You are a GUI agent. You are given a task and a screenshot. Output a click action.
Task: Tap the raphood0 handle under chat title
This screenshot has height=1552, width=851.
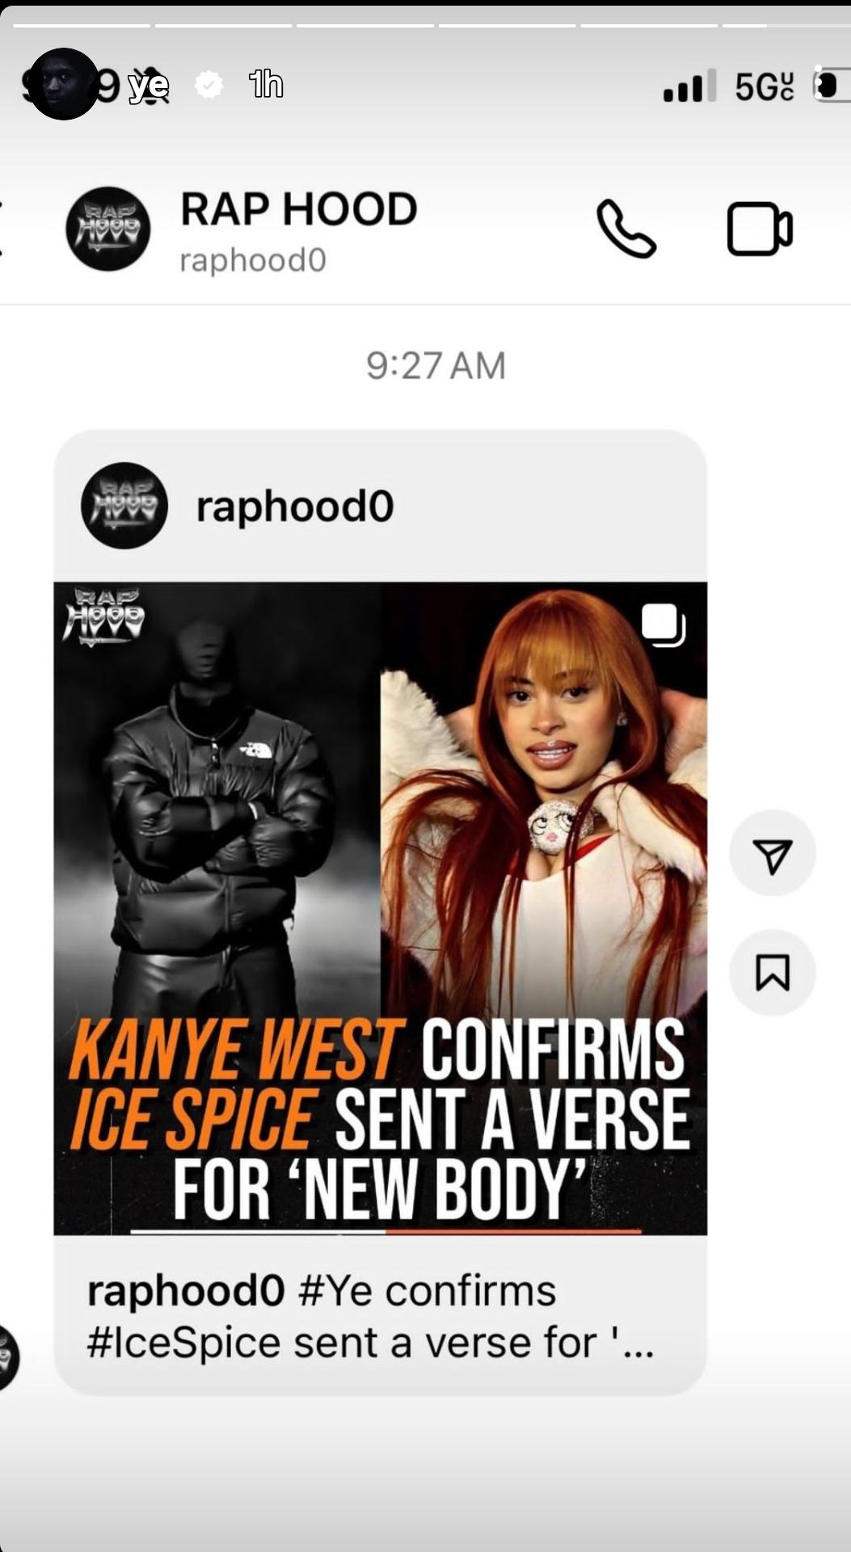252,260
